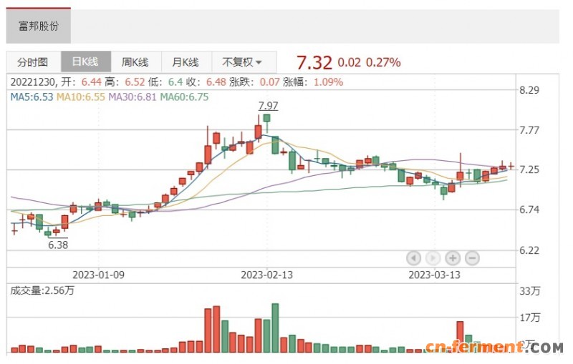Screen dimensions: 573x364
Task: Click the 6.38 low price label
Action: point(58,244)
